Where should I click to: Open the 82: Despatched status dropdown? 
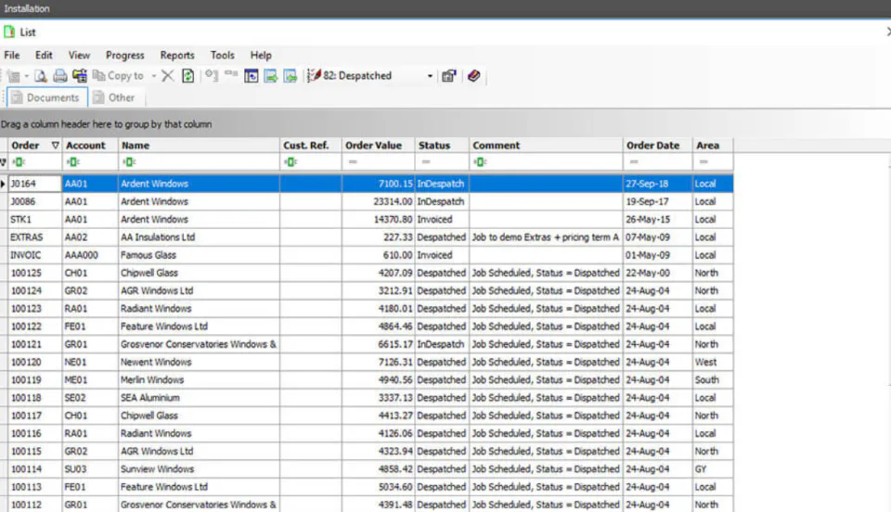point(430,75)
